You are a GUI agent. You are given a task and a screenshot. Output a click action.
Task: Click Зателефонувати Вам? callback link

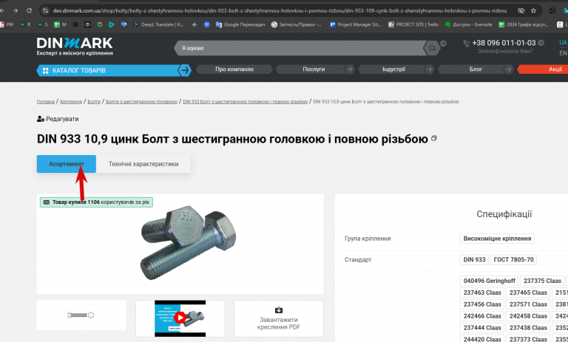504,52
